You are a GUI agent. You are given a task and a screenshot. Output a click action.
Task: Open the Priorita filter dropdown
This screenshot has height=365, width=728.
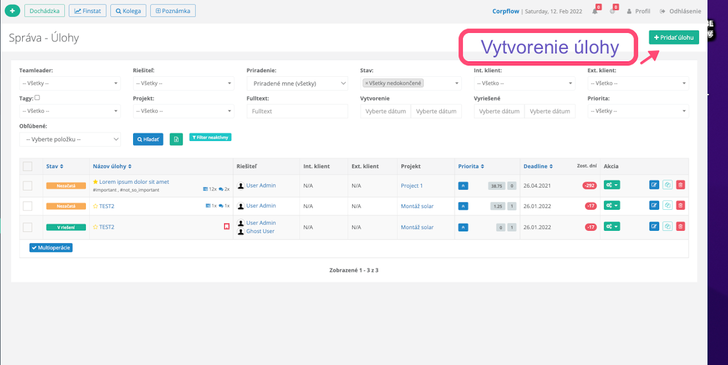point(638,111)
